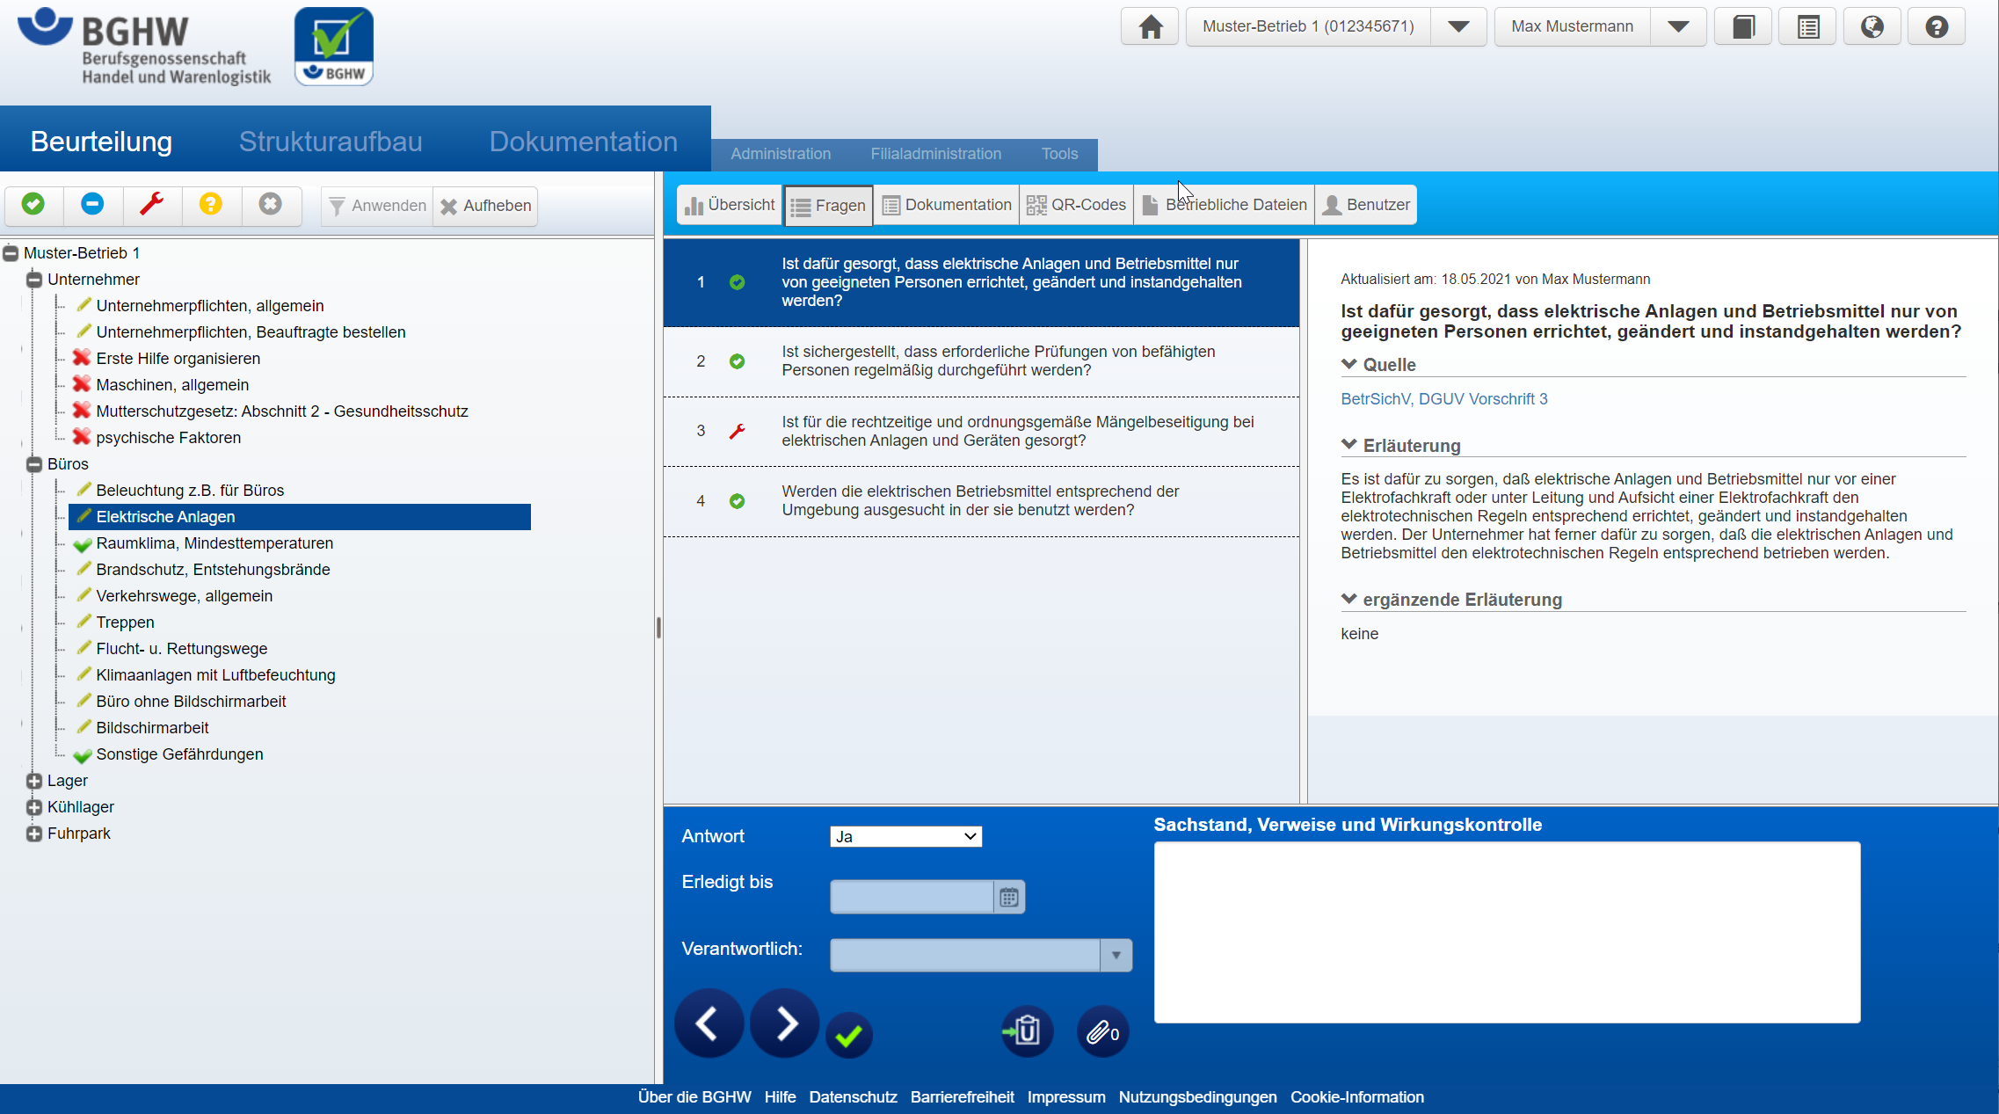Click into the Sachstand text area
Viewport: 1999px width, 1114px height.
click(1507, 932)
